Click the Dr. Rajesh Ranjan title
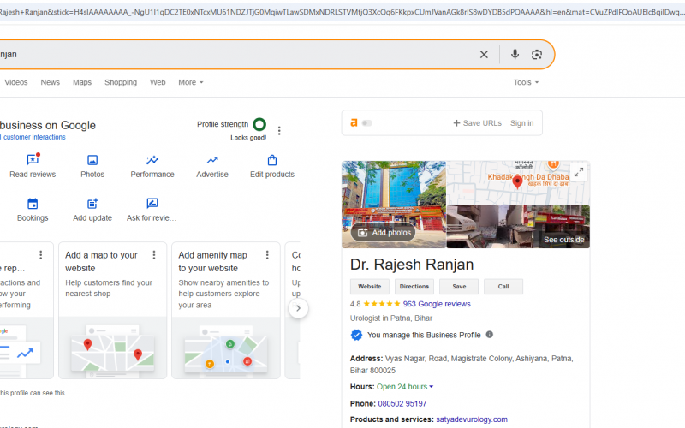Image resolution: width=685 pixels, height=428 pixels. click(412, 265)
